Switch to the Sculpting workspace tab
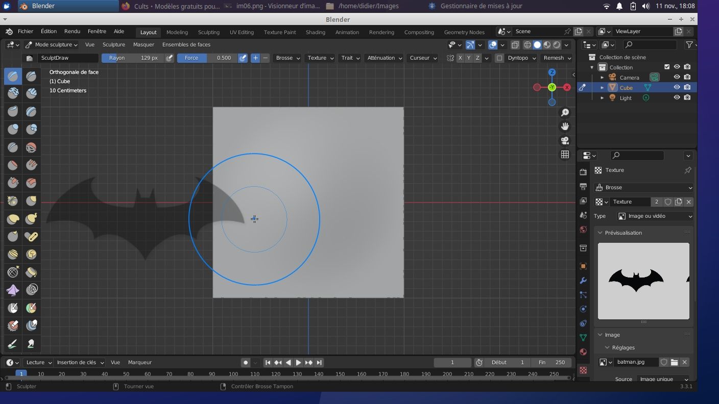Screen dimensions: 719x404 click(208, 32)
